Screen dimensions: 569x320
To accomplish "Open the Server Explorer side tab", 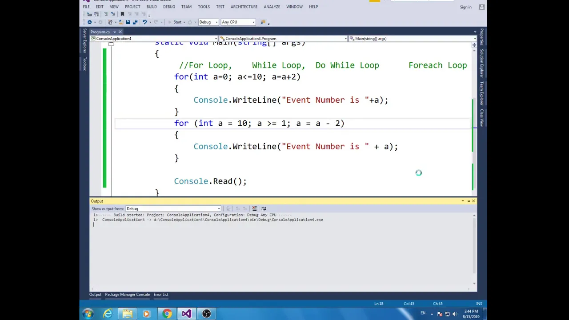I will [84, 41].
